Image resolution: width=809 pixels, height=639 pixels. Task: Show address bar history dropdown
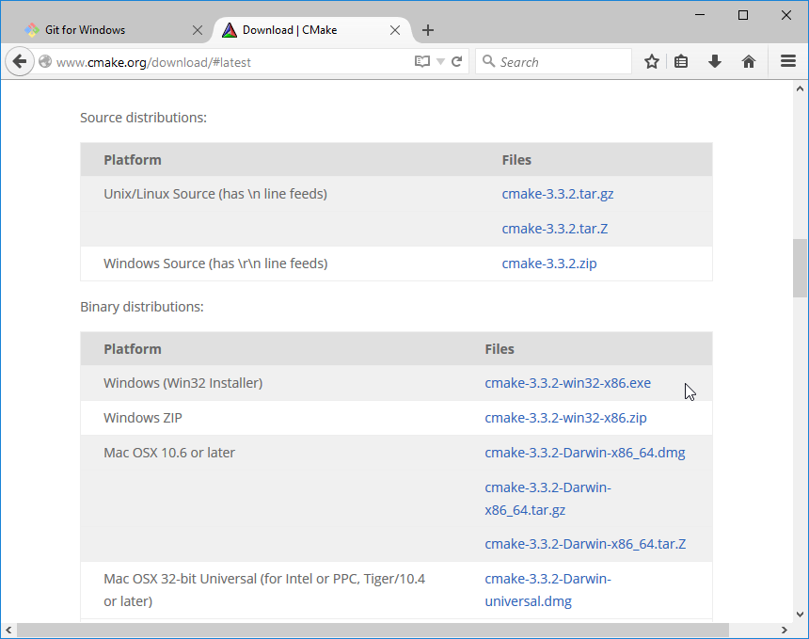point(440,62)
